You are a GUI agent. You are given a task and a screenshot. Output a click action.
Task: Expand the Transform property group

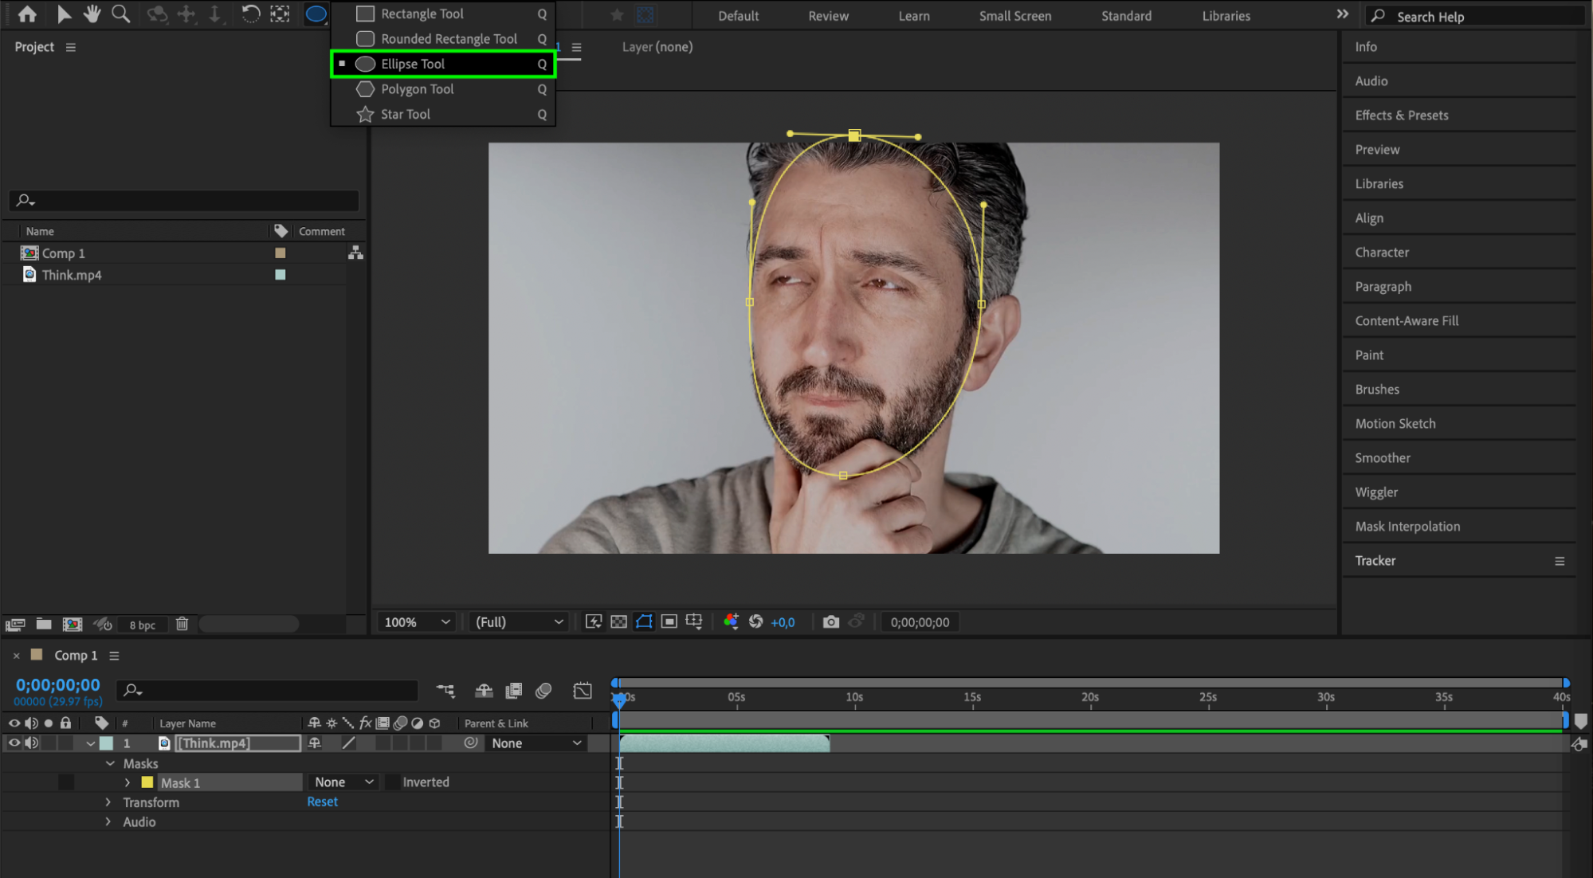108,802
